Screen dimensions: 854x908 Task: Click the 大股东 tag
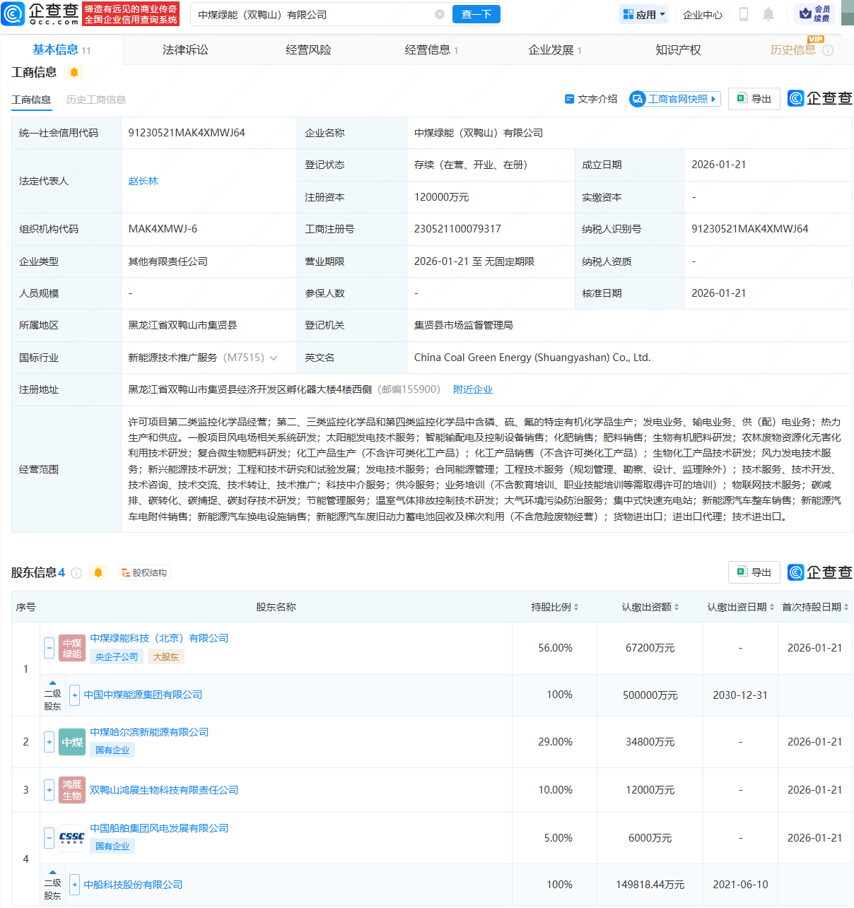(165, 657)
